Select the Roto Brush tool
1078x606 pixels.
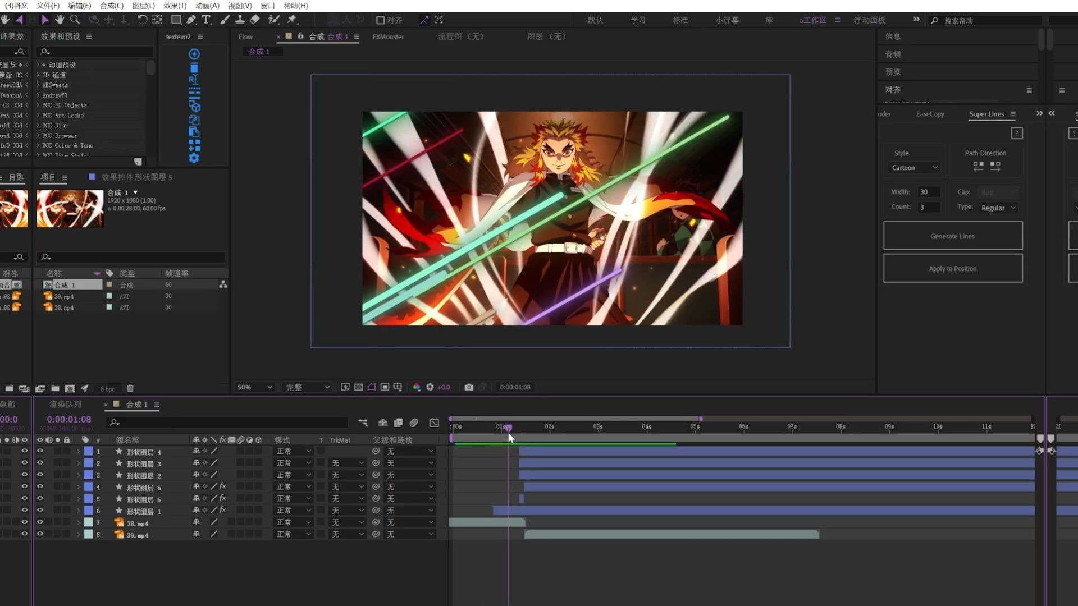[x=274, y=20]
